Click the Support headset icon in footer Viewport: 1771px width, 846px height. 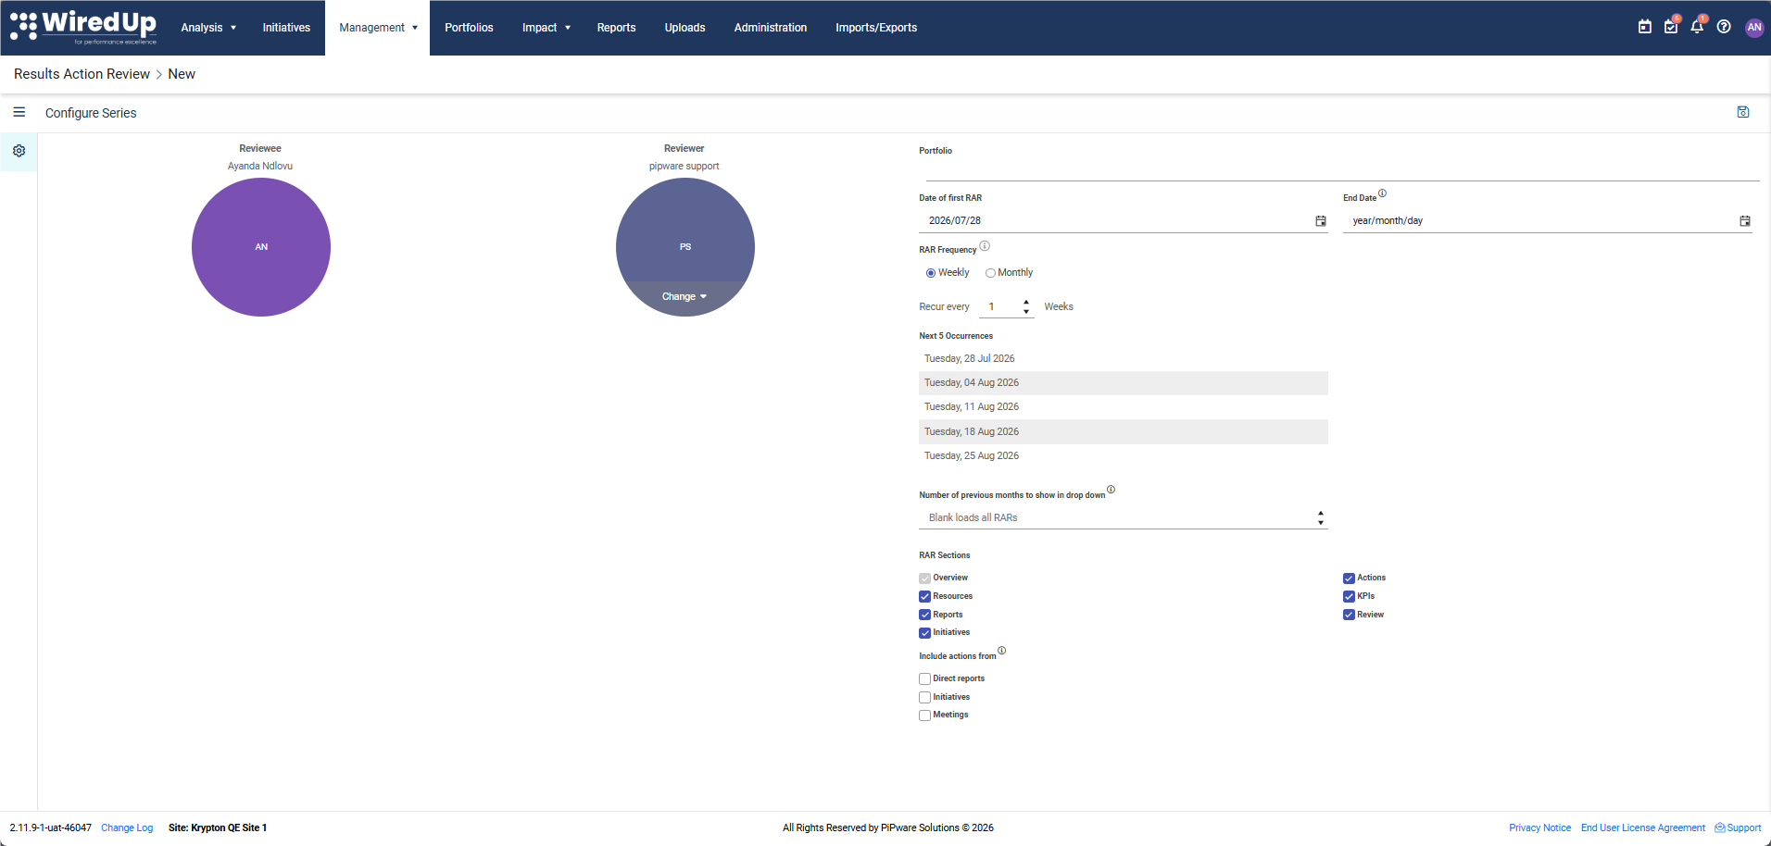(1720, 827)
